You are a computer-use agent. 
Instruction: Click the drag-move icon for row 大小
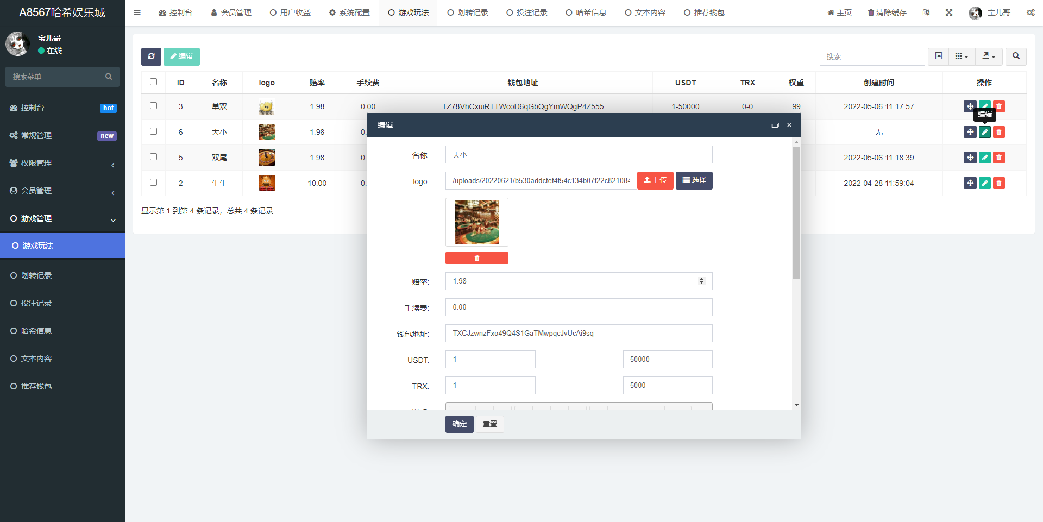click(x=970, y=132)
